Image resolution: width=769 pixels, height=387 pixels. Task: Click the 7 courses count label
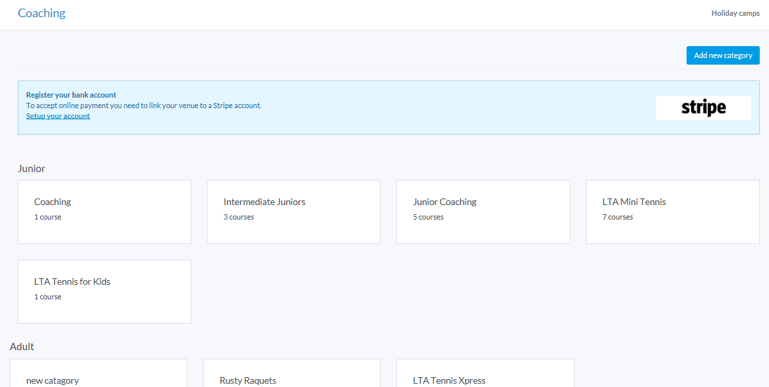(617, 217)
